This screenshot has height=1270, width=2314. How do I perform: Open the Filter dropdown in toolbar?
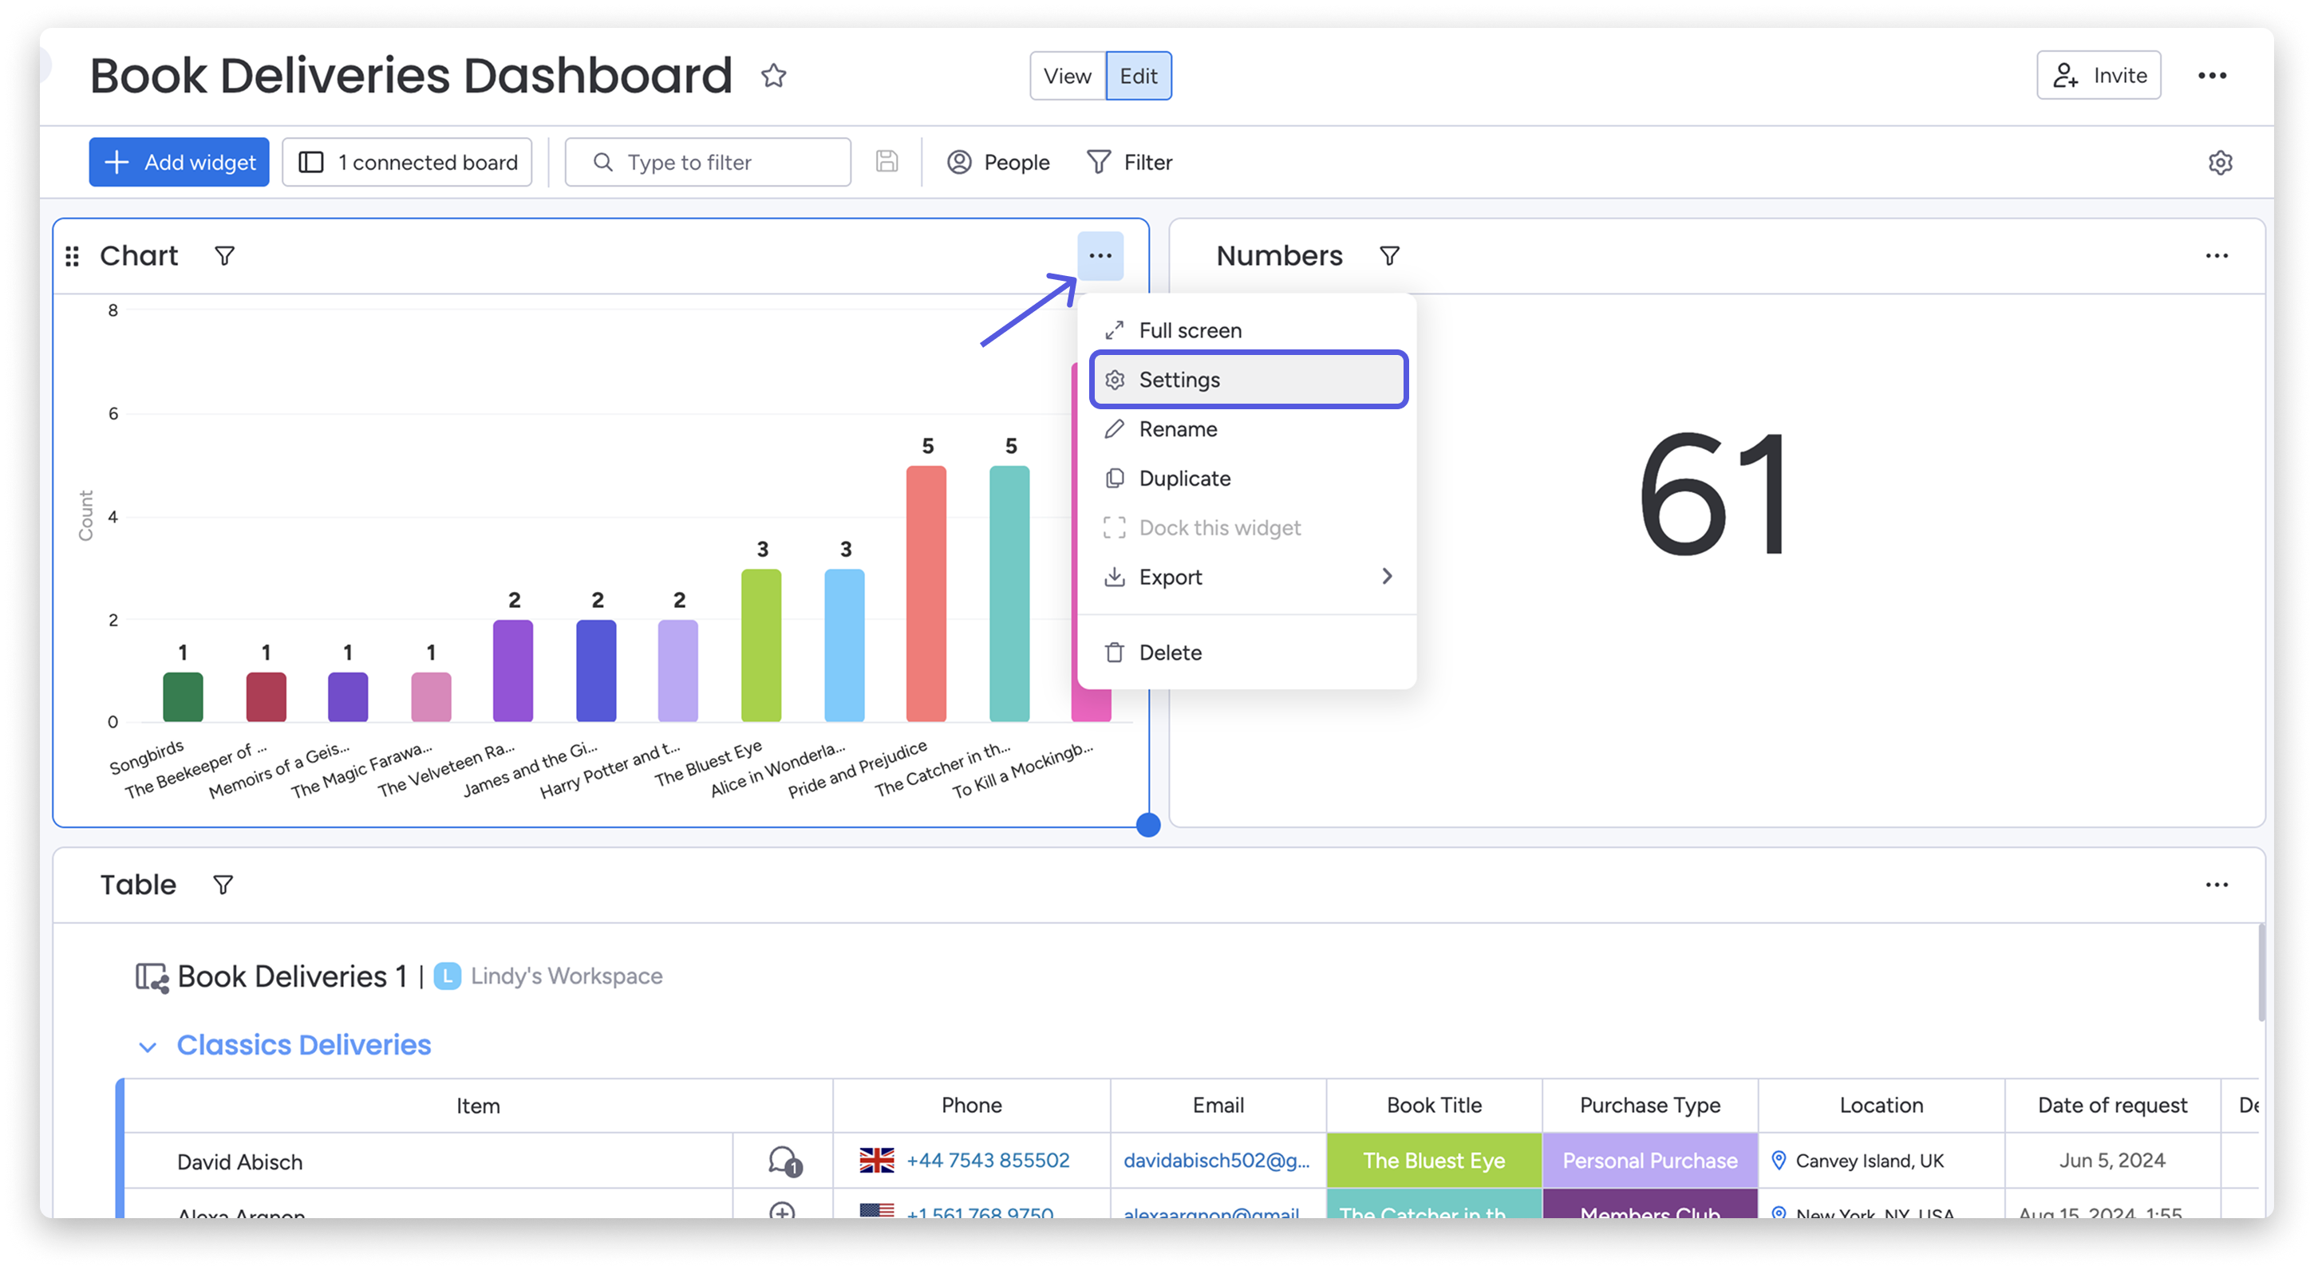pos(1130,163)
